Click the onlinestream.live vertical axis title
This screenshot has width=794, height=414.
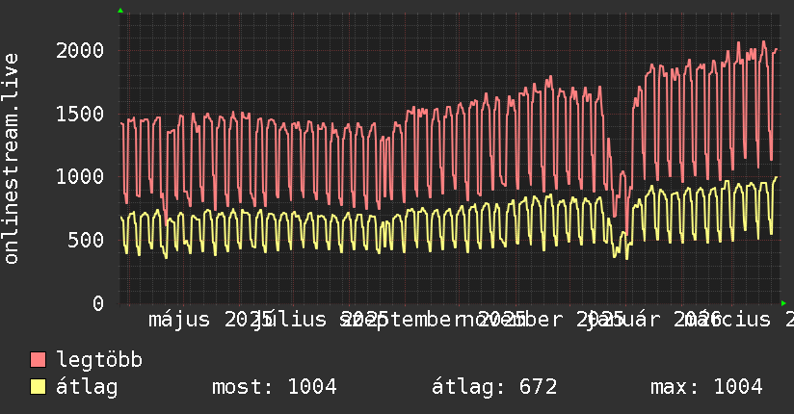(11, 159)
